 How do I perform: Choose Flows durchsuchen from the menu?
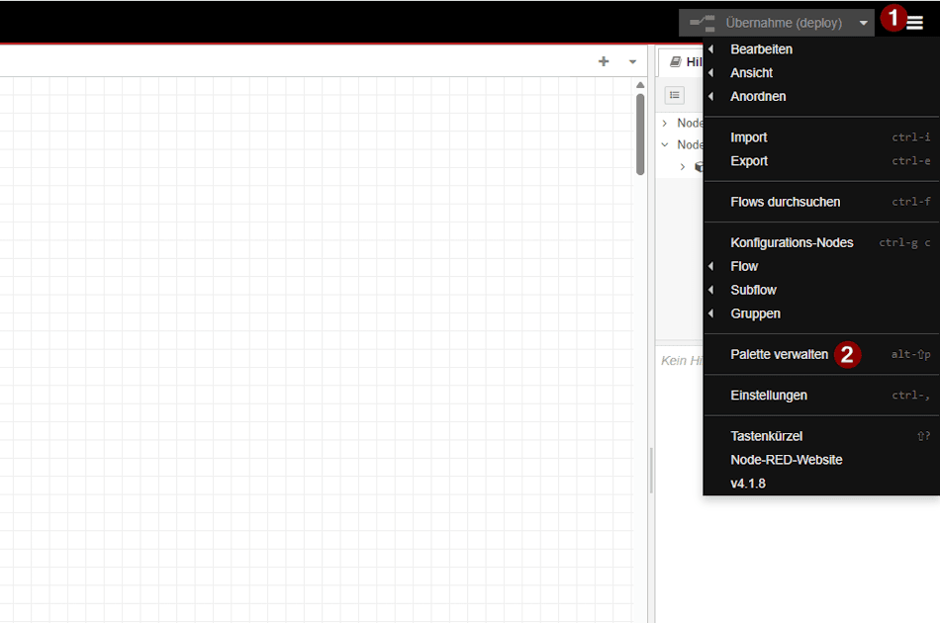[x=787, y=201]
